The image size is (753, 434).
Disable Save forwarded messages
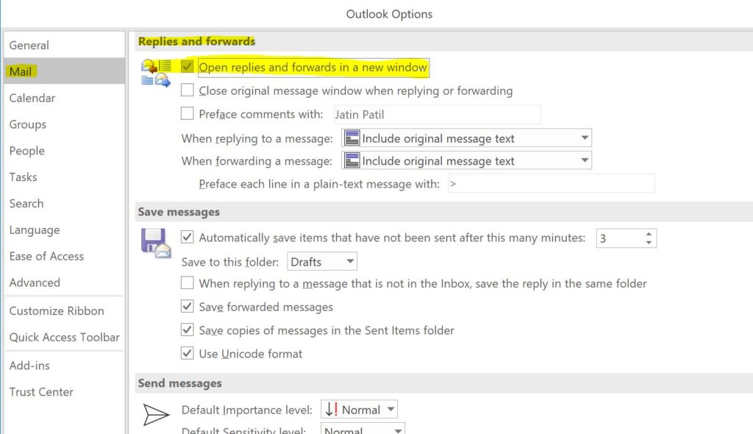click(x=188, y=307)
